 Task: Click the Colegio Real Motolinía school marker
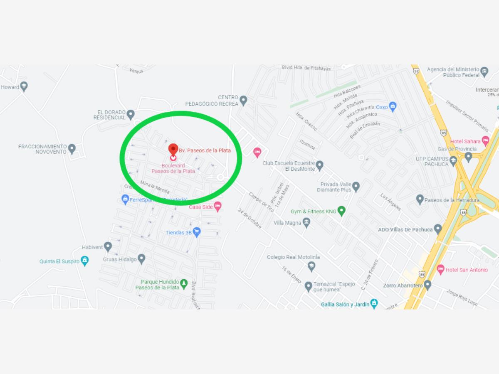click(x=311, y=266)
